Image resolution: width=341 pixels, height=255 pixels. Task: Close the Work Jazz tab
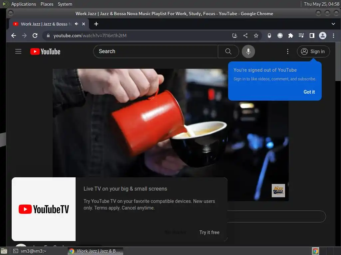coord(84,24)
